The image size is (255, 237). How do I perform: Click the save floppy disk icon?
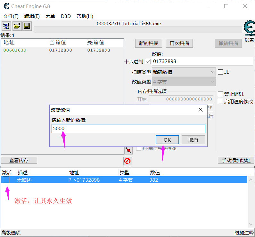[x=27, y=26]
